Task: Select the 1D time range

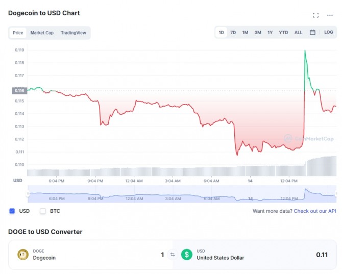Action: (221, 33)
